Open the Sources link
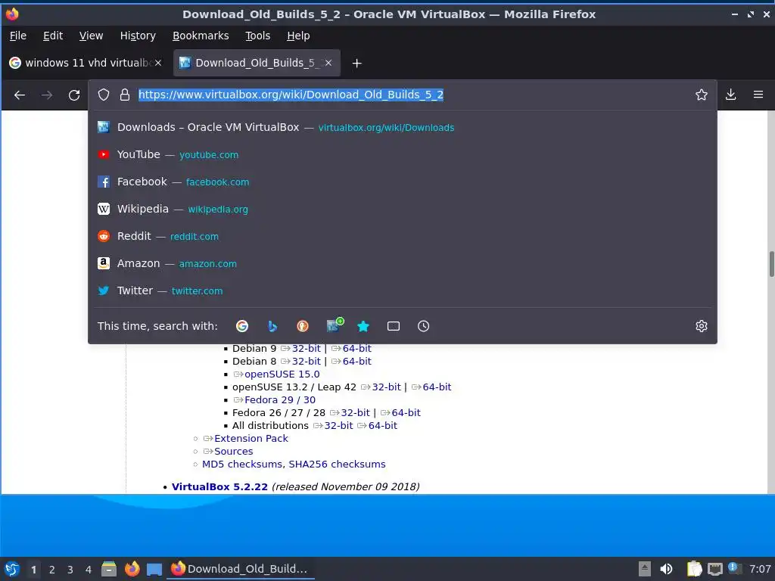775x581 pixels. click(x=233, y=451)
